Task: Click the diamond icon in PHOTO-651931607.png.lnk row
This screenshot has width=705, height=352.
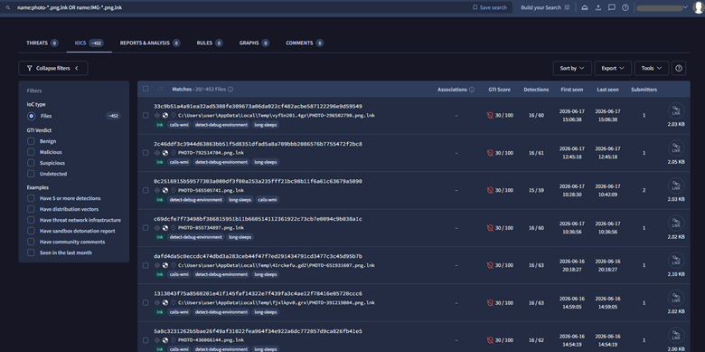Action: click(157, 265)
